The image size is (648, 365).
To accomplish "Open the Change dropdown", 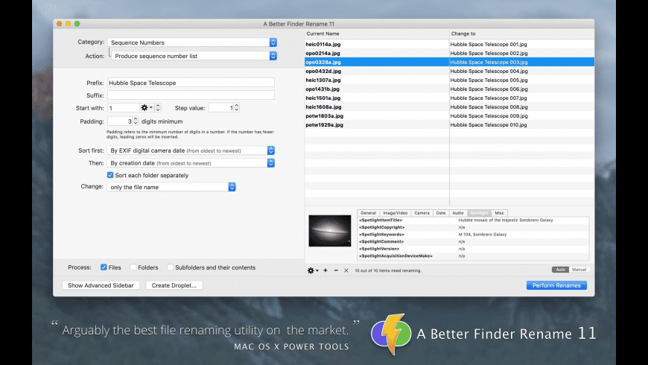I will (171, 187).
